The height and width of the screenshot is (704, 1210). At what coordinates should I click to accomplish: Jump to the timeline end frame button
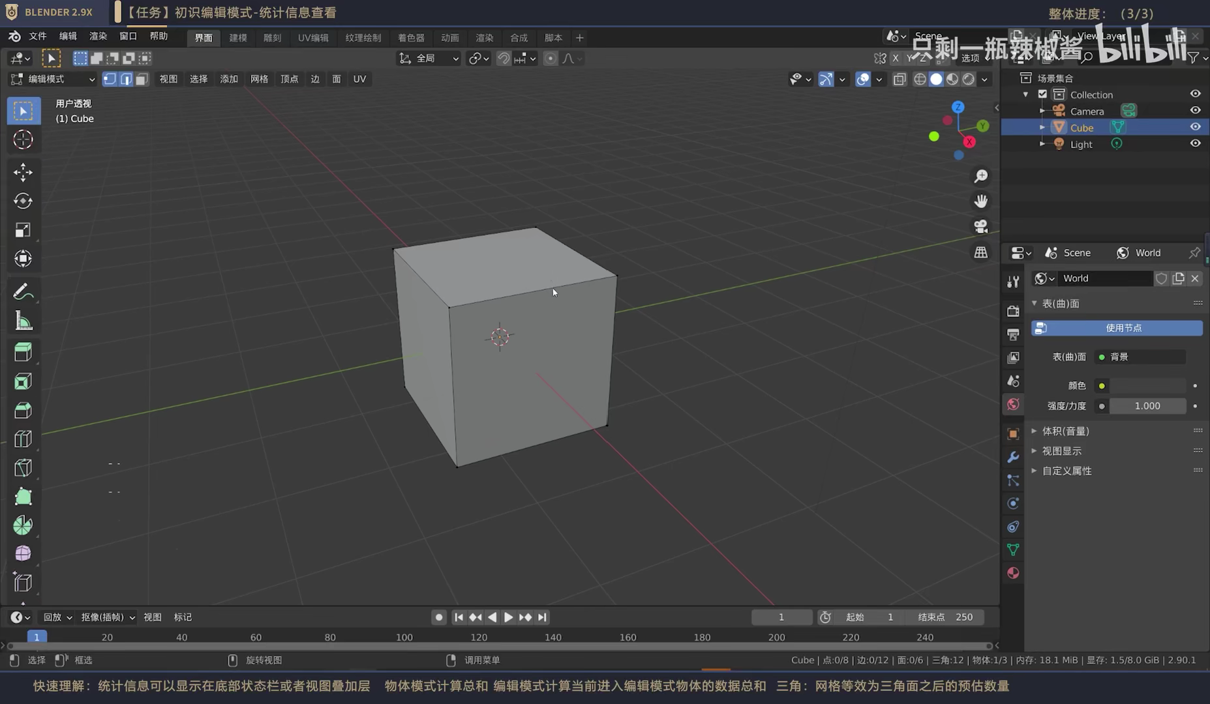pyautogui.click(x=542, y=617)
